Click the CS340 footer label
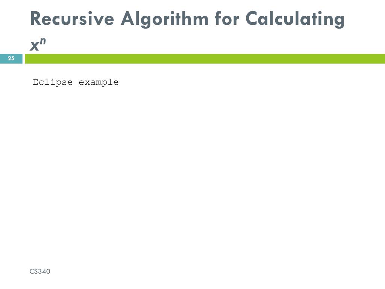Screen dimensions: 385x289 pos(40,271)
